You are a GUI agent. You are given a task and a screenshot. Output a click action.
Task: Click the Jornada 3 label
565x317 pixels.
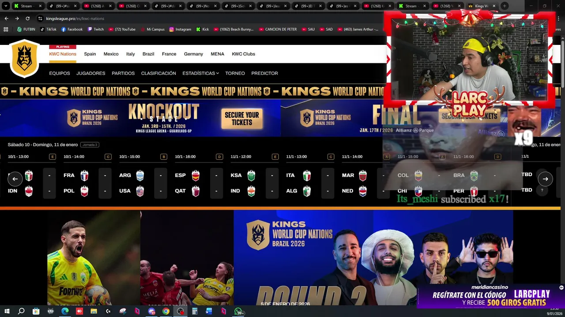point(90,145)
